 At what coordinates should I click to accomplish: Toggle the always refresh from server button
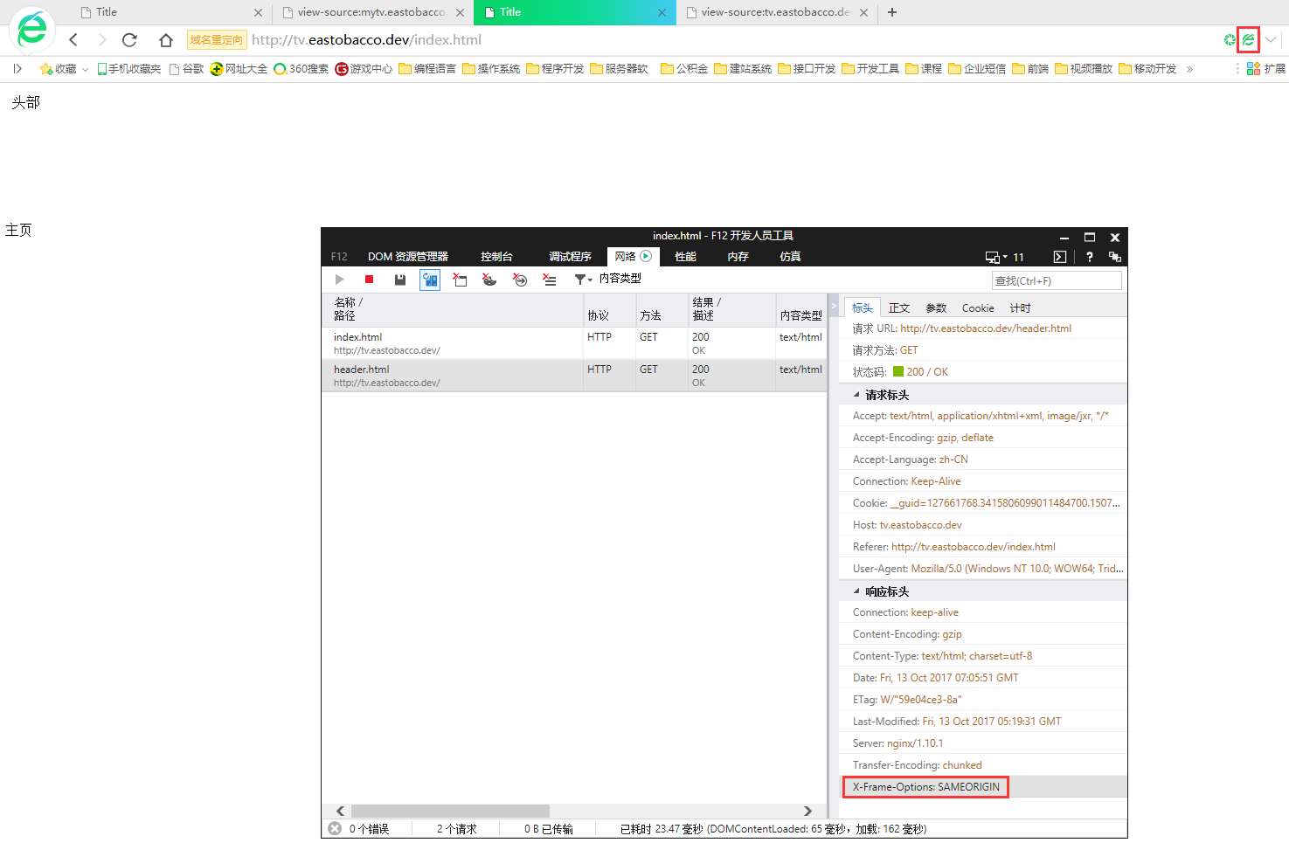pos(430,280)
